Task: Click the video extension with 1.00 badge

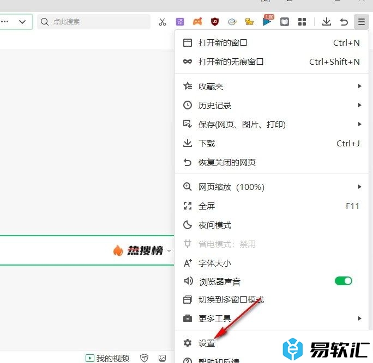Action: 267,22
